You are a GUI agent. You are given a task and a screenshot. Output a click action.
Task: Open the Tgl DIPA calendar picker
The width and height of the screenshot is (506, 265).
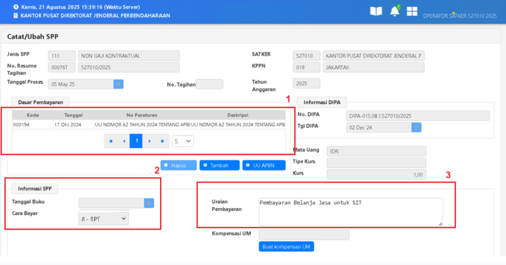416,127
